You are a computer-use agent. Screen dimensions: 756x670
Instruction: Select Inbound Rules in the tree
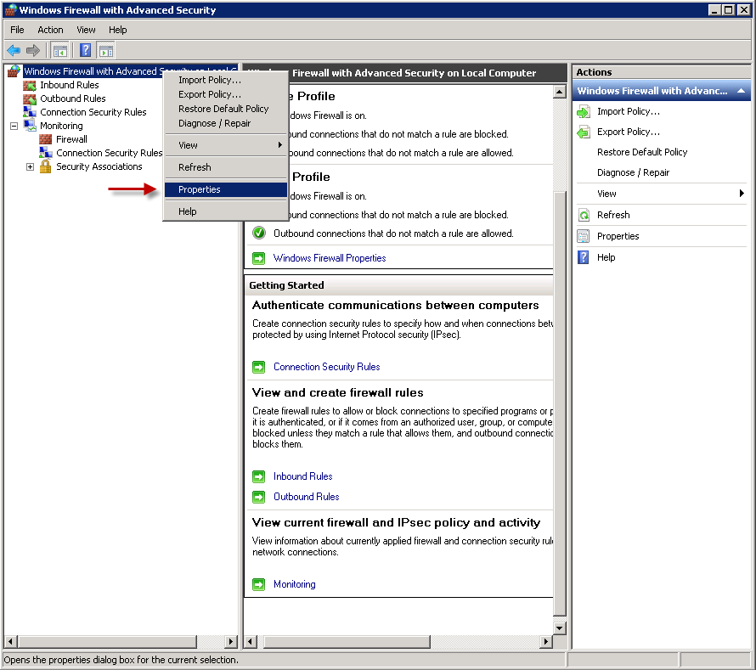coord(70,85)
